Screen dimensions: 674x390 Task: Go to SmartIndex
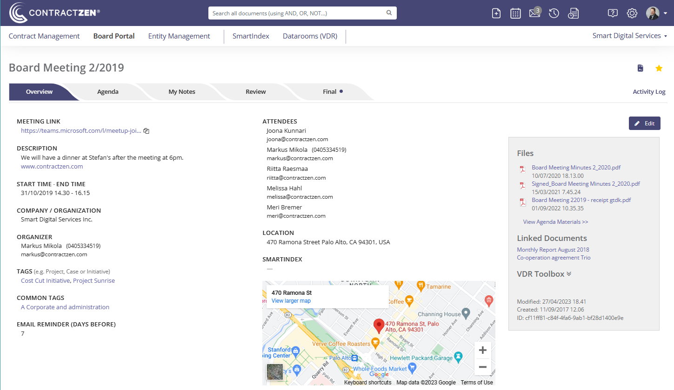click(251, 36)
